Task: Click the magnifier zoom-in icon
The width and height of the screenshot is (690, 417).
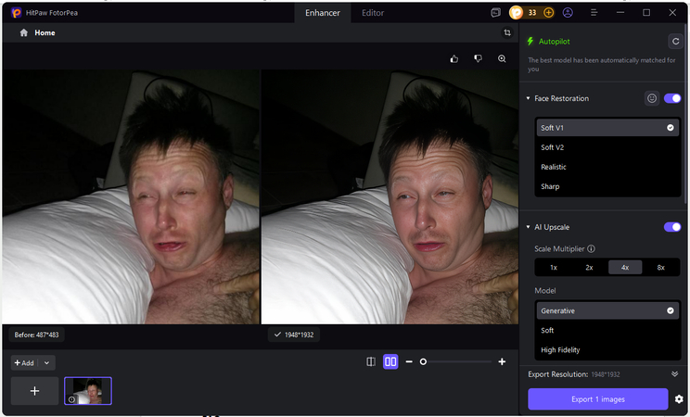Action: tap(502, 58)
